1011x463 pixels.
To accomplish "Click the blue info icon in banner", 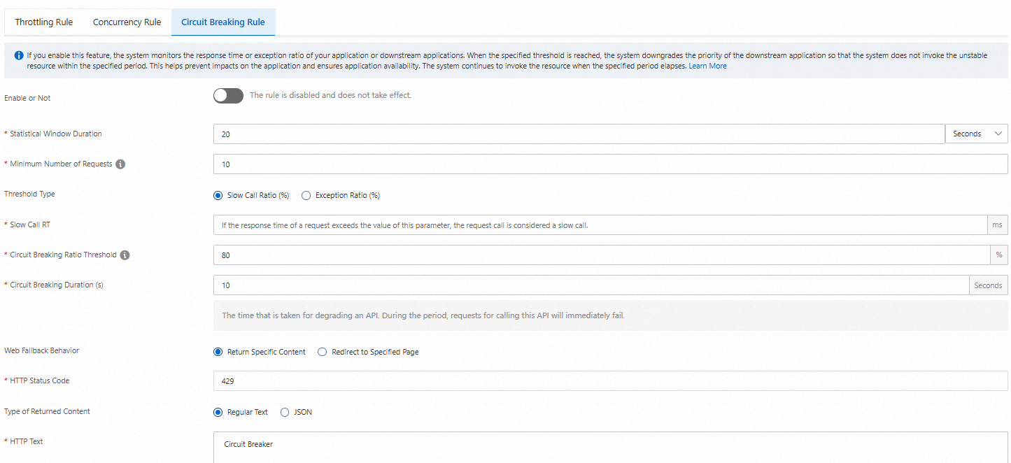I will click(x=19, y=55).
